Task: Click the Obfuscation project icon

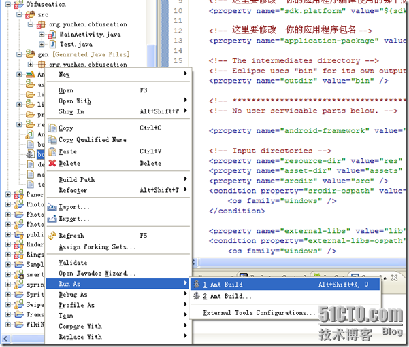Action: pos(18,5)
